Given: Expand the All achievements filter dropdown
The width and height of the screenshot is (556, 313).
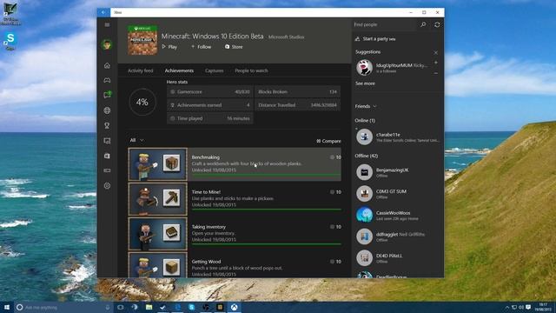Looking at the screenshot, I should [x=136, y=140].
